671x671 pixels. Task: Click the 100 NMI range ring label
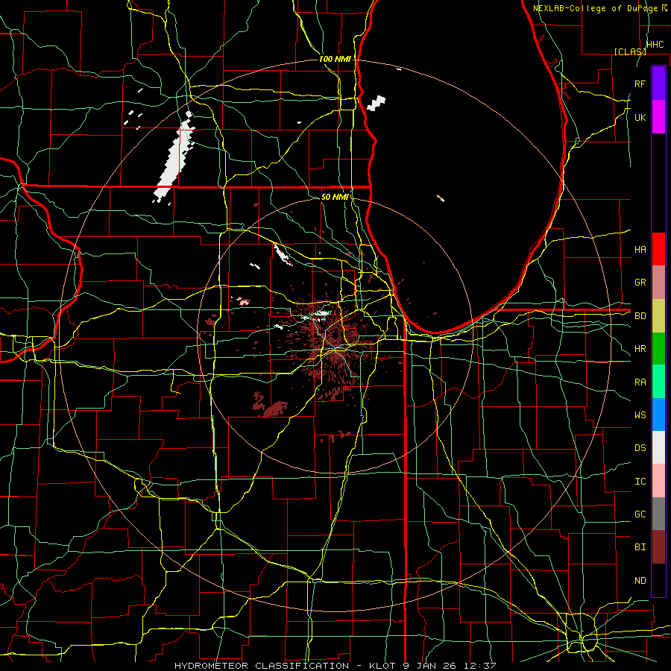pos(335,59)
